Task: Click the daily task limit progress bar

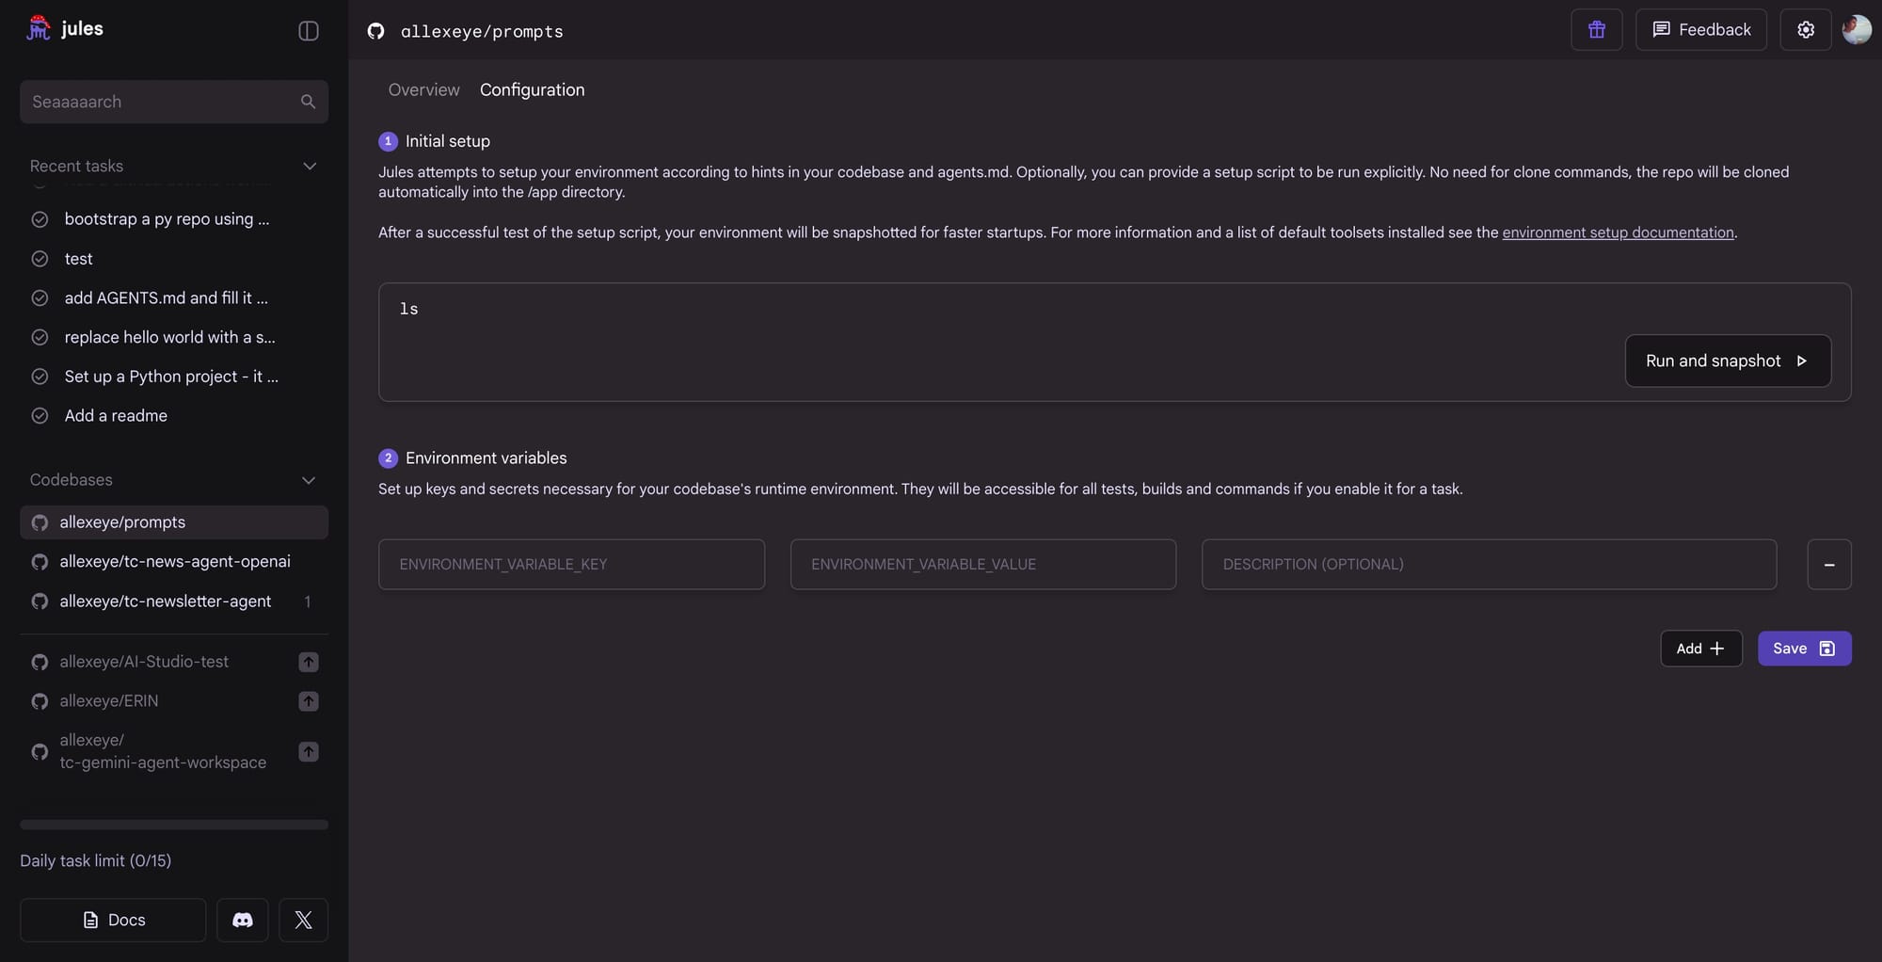Action: tap(174, 825)
